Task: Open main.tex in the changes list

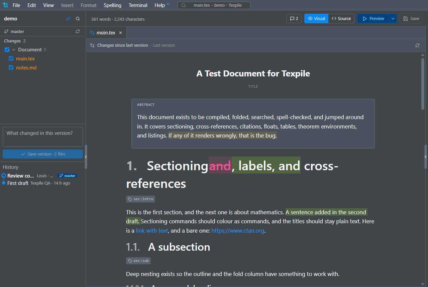Action: (25, 59)
